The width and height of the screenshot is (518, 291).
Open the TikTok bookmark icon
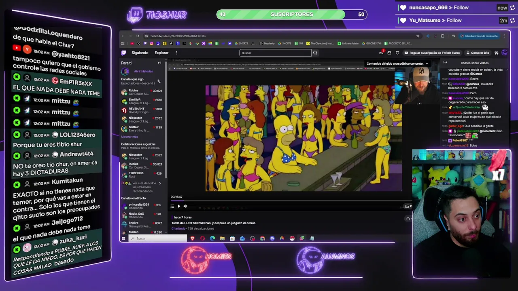pyautogui.click(x=171, y=43)
